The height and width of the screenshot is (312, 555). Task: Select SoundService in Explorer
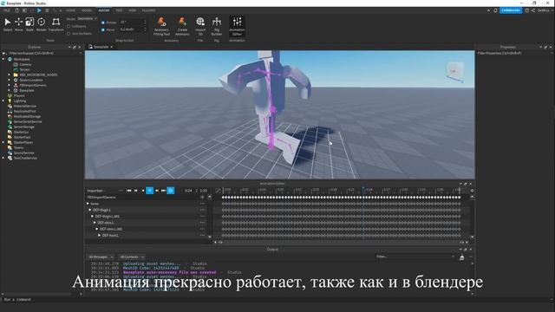tap(23, 153)
